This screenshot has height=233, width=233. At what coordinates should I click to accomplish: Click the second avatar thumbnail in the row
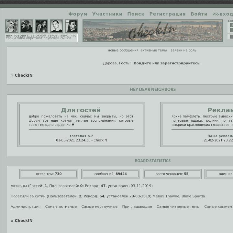click(27, 26)
